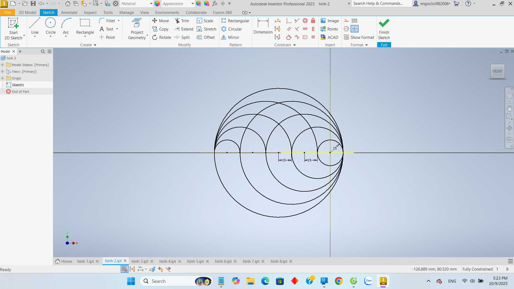
Task: Toggle Centerline format button
Action: pos(346,29)
